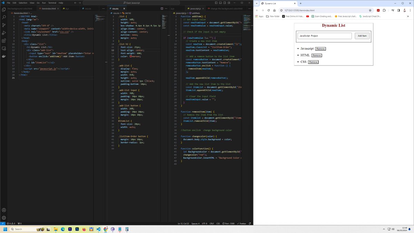Open VS Code notifications bell

point(249,223)
